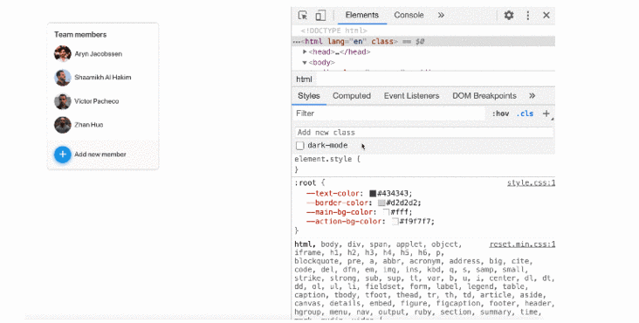Open color picker for --text-color swatch
The height and width of the screenshot is (323, 639).
[373, 194]
